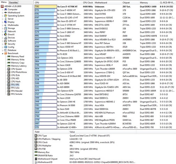Click the Value column header
The height and width of the screenshot is (164, 176).
102,132
